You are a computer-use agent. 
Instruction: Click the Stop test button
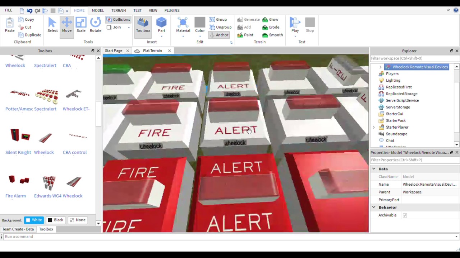(310, 25)
